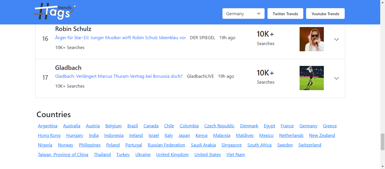Viewport: 385px width, 169px height.
Task: Open Philippines trends link
Action: (x=90, y=145)
